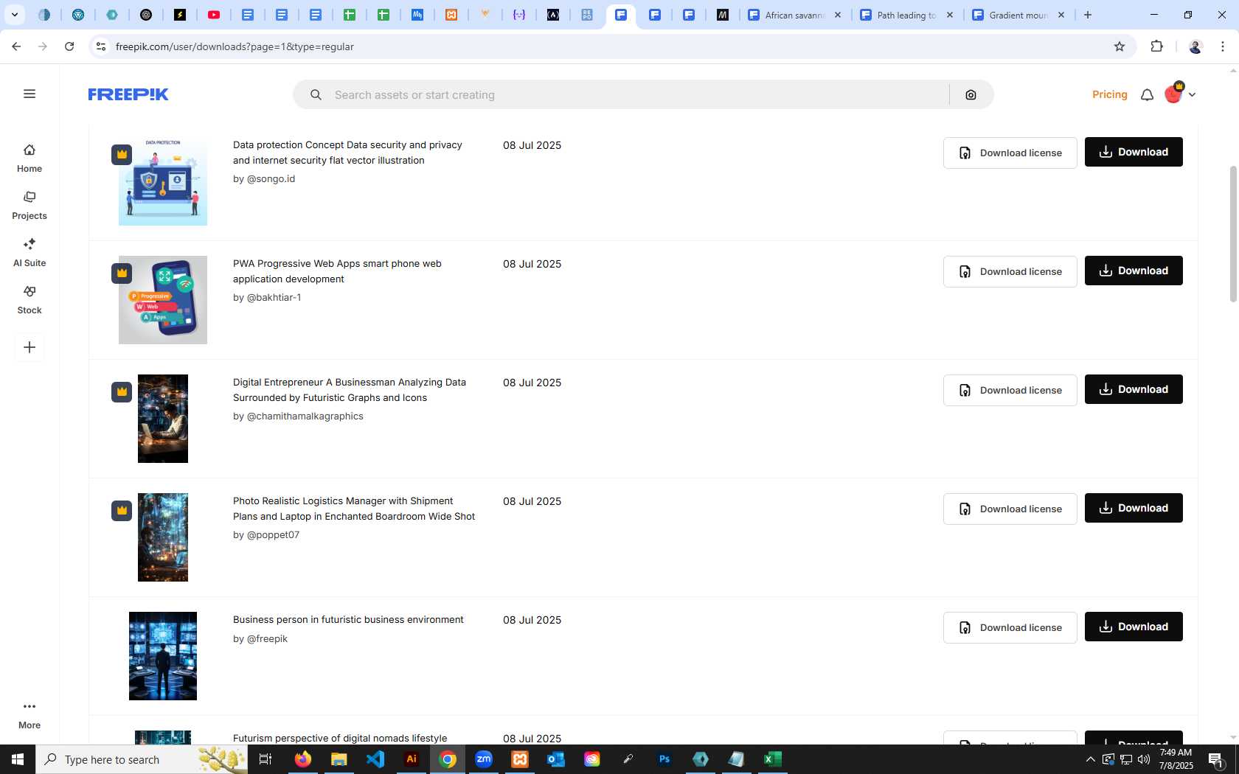The image size is (1239, 774).
Task: Click premium crown on Data protection item
Action: [122, 154]
